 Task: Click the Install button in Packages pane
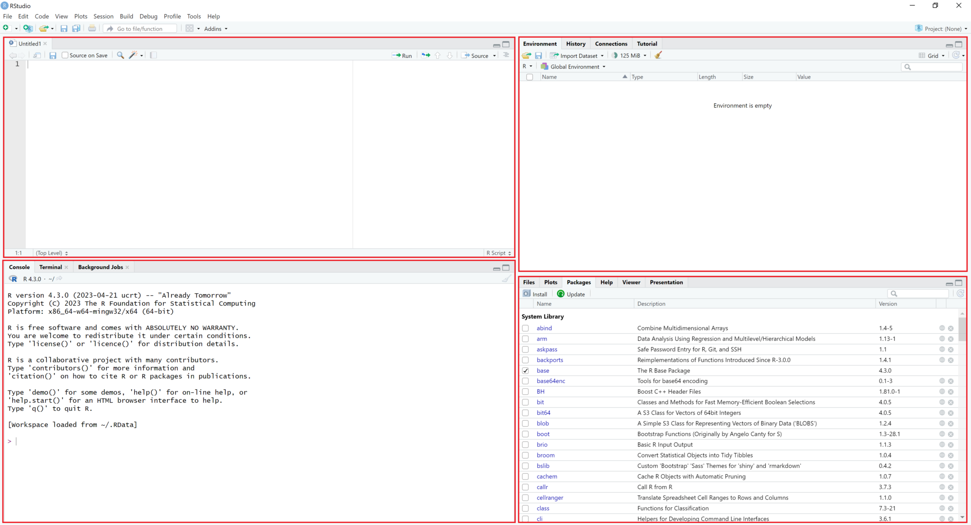(x=535, y=294)
